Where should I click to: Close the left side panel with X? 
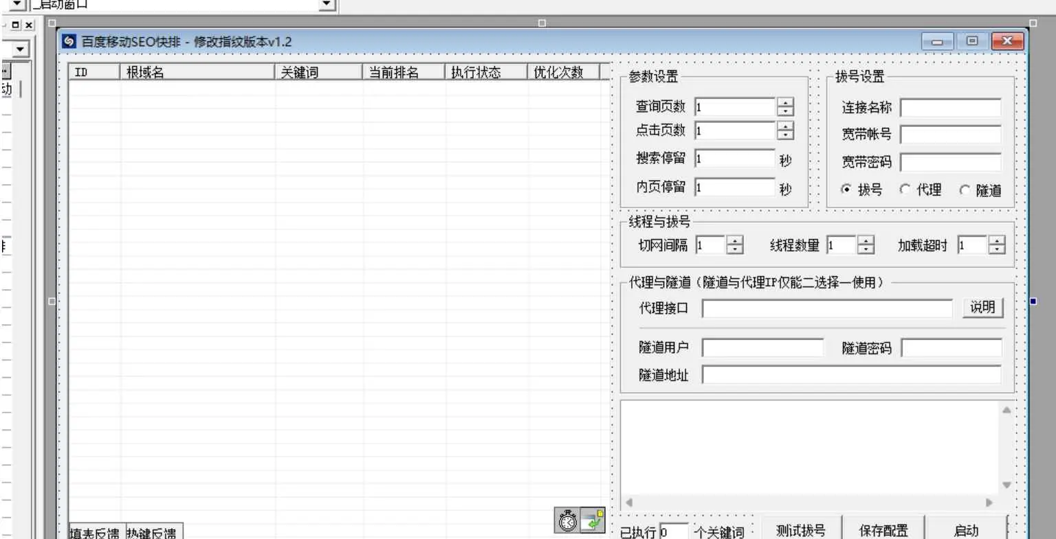(x=29, y=25)
